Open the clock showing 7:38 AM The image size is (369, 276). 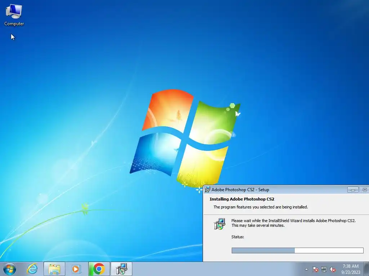351,266
